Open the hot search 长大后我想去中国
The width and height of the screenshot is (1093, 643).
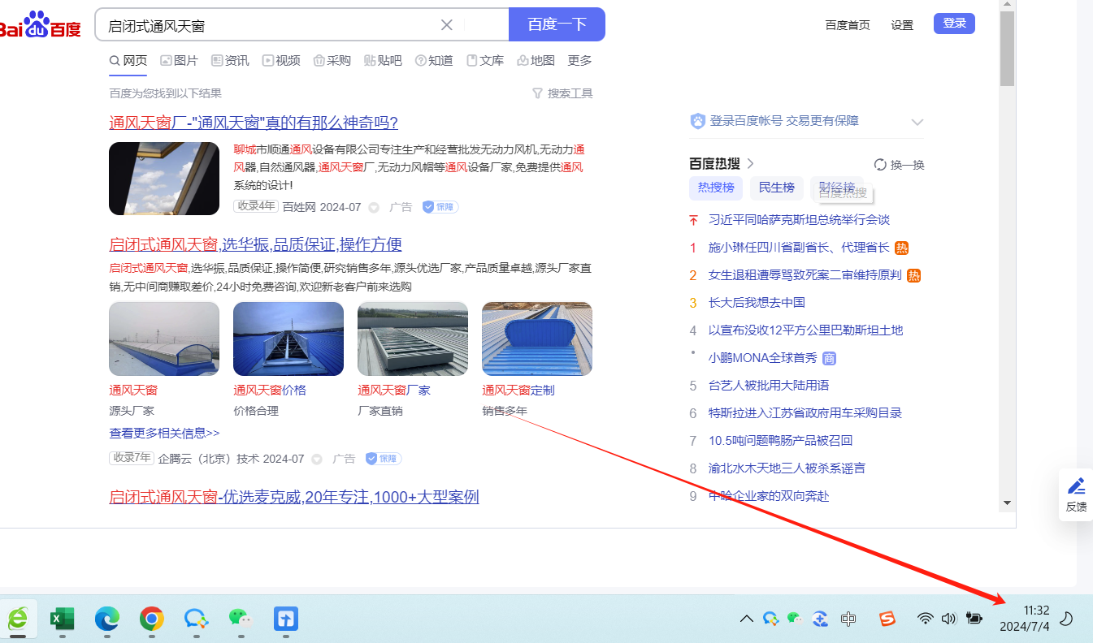[757, 302]
